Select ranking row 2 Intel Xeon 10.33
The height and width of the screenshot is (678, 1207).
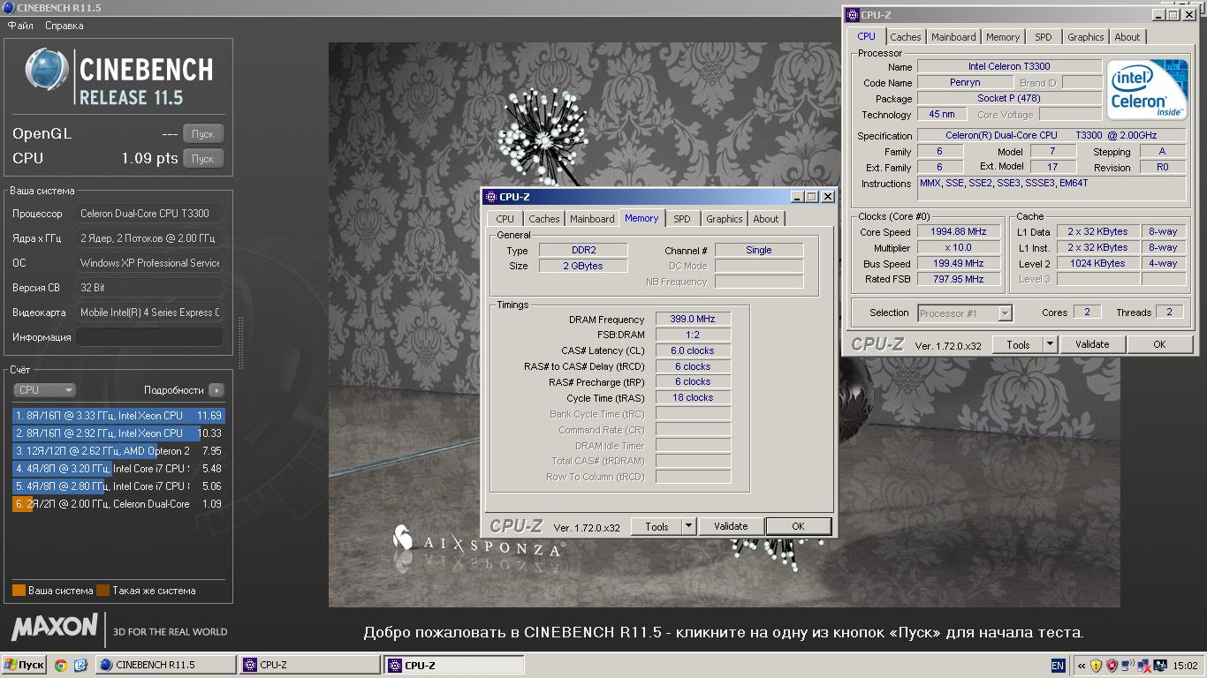(118, 433)
